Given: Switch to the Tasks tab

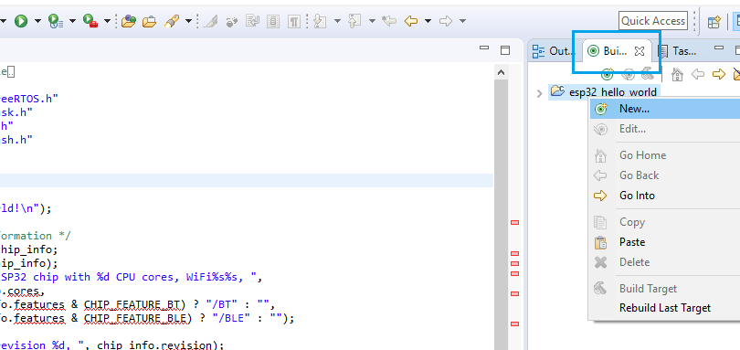Looking at the screenshot, I should point(678,51).
